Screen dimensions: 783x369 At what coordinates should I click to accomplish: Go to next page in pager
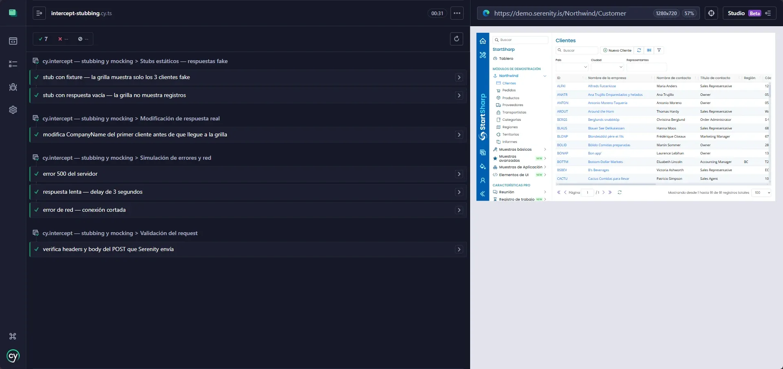[604, 192]
